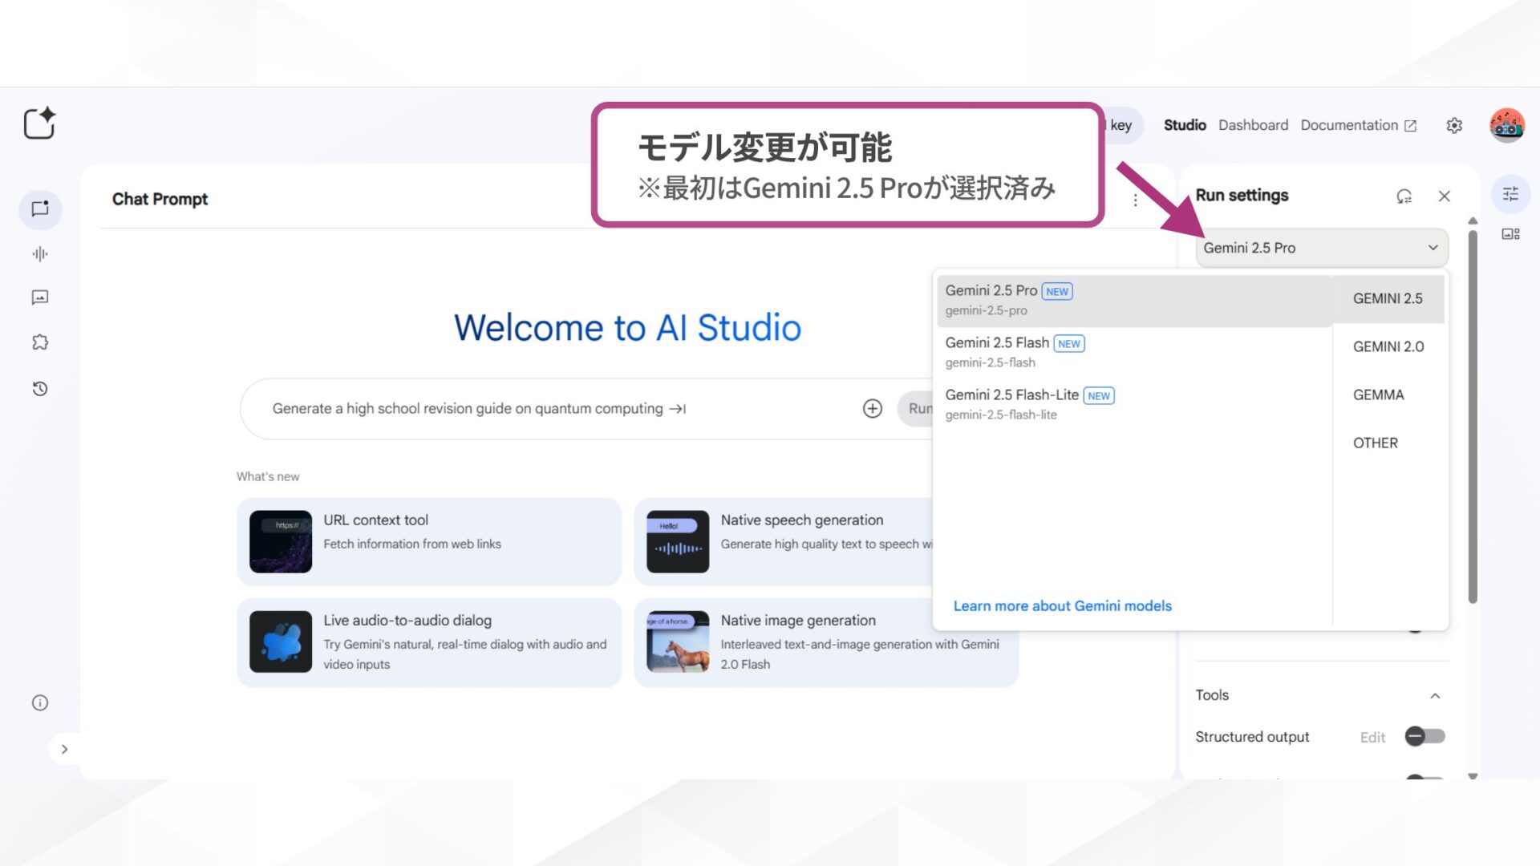Navigate to Dashboard in the top bar

[x=1253, y=125]
